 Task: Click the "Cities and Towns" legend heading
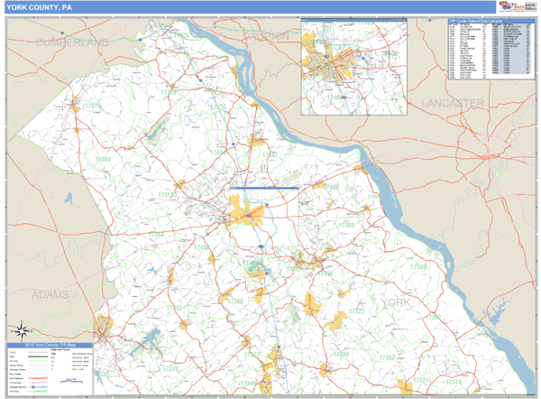click(x=60, y=349)
